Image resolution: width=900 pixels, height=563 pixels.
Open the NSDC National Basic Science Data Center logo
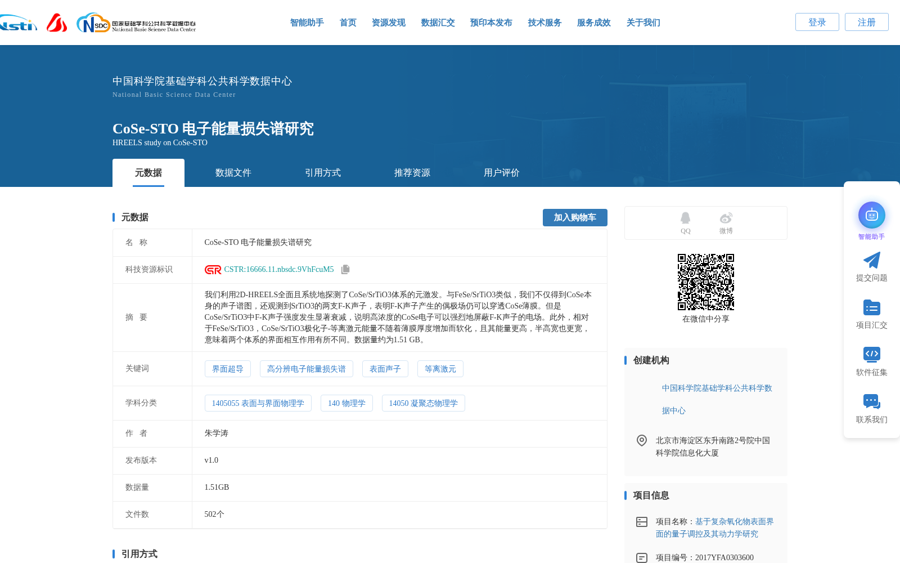[x=136, y=23]
